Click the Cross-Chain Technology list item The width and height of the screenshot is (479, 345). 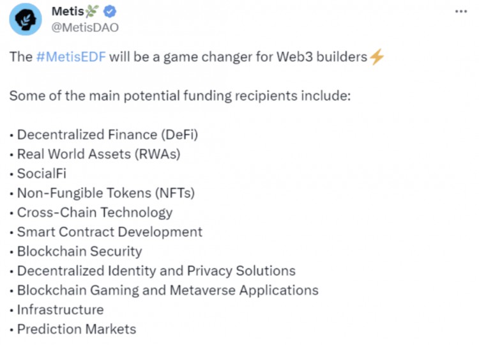click(x=95, y=213)
